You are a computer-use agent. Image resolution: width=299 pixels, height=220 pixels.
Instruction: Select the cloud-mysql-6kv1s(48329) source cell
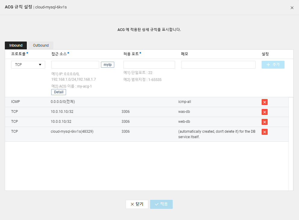[72, 132]
